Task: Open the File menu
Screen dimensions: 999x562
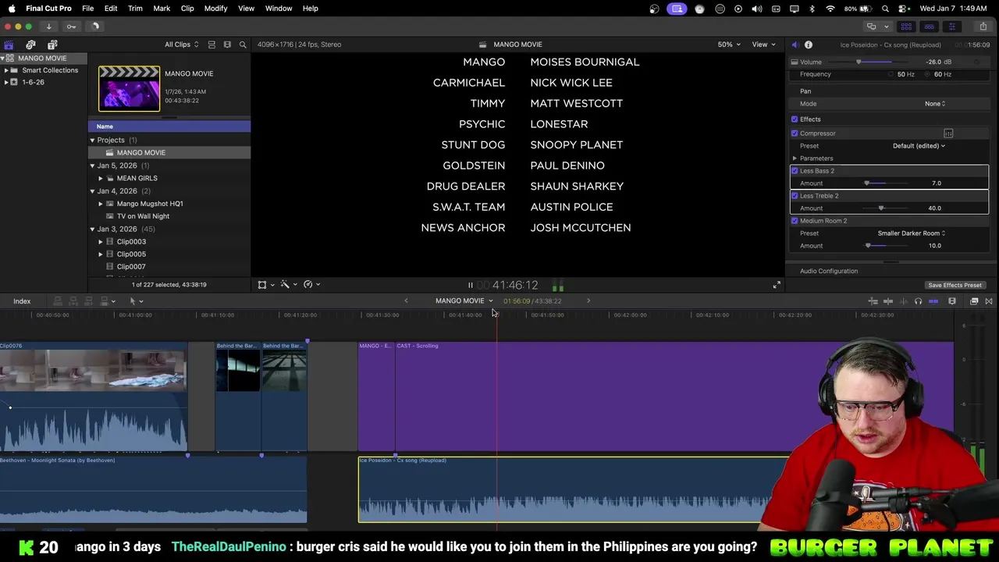Action: point(88,9)
